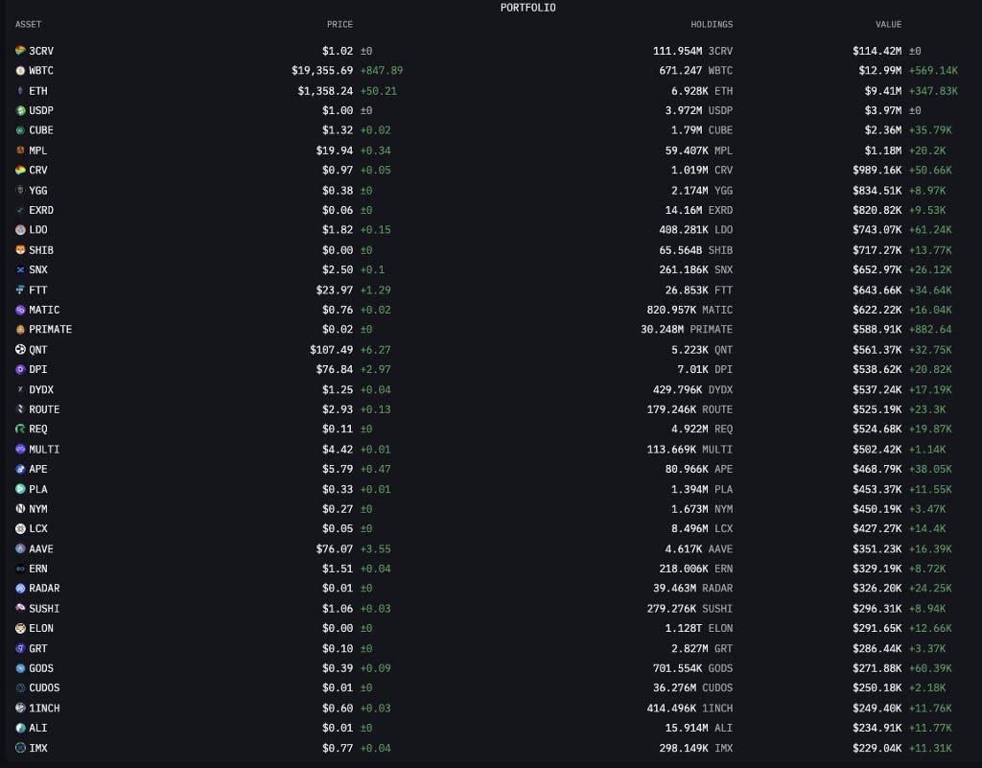Click the MULTI token icon
Viewport: 982px width, 768px height.
pyautogui.click(x=20, y=449)
